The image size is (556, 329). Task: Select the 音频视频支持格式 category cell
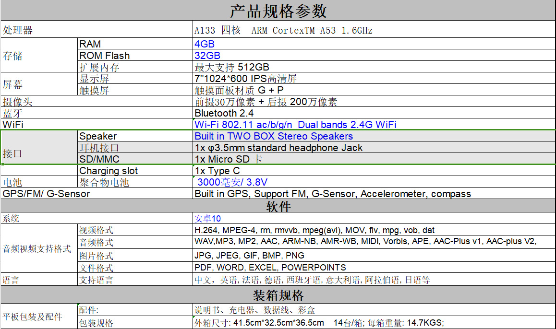(x=39, y=248)
